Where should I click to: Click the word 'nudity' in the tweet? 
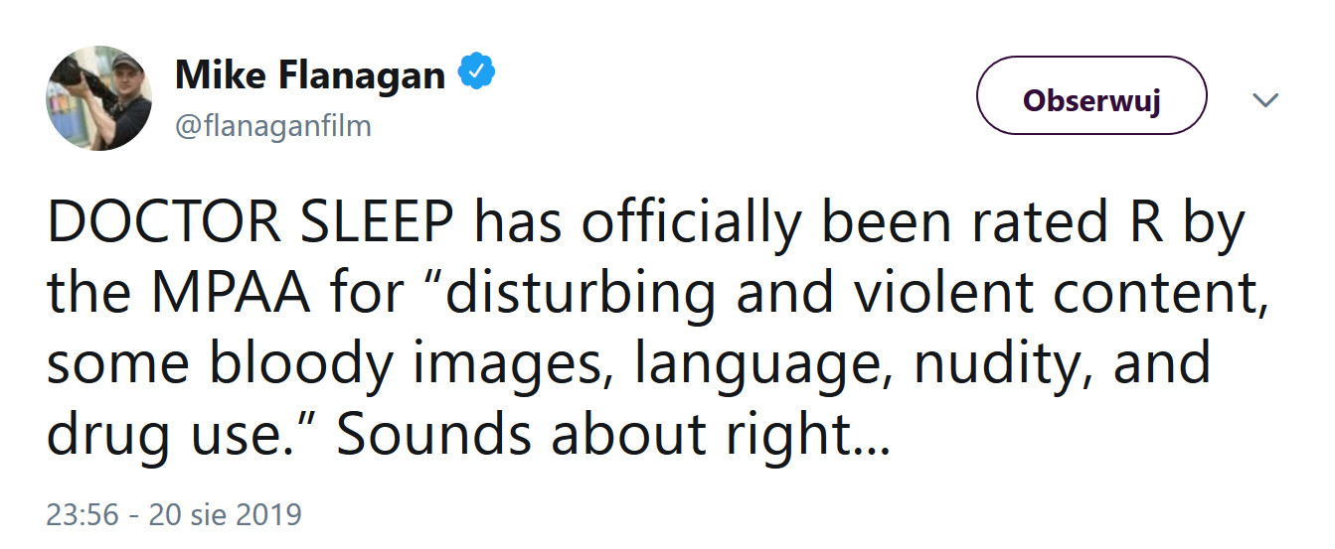[994, 364]
